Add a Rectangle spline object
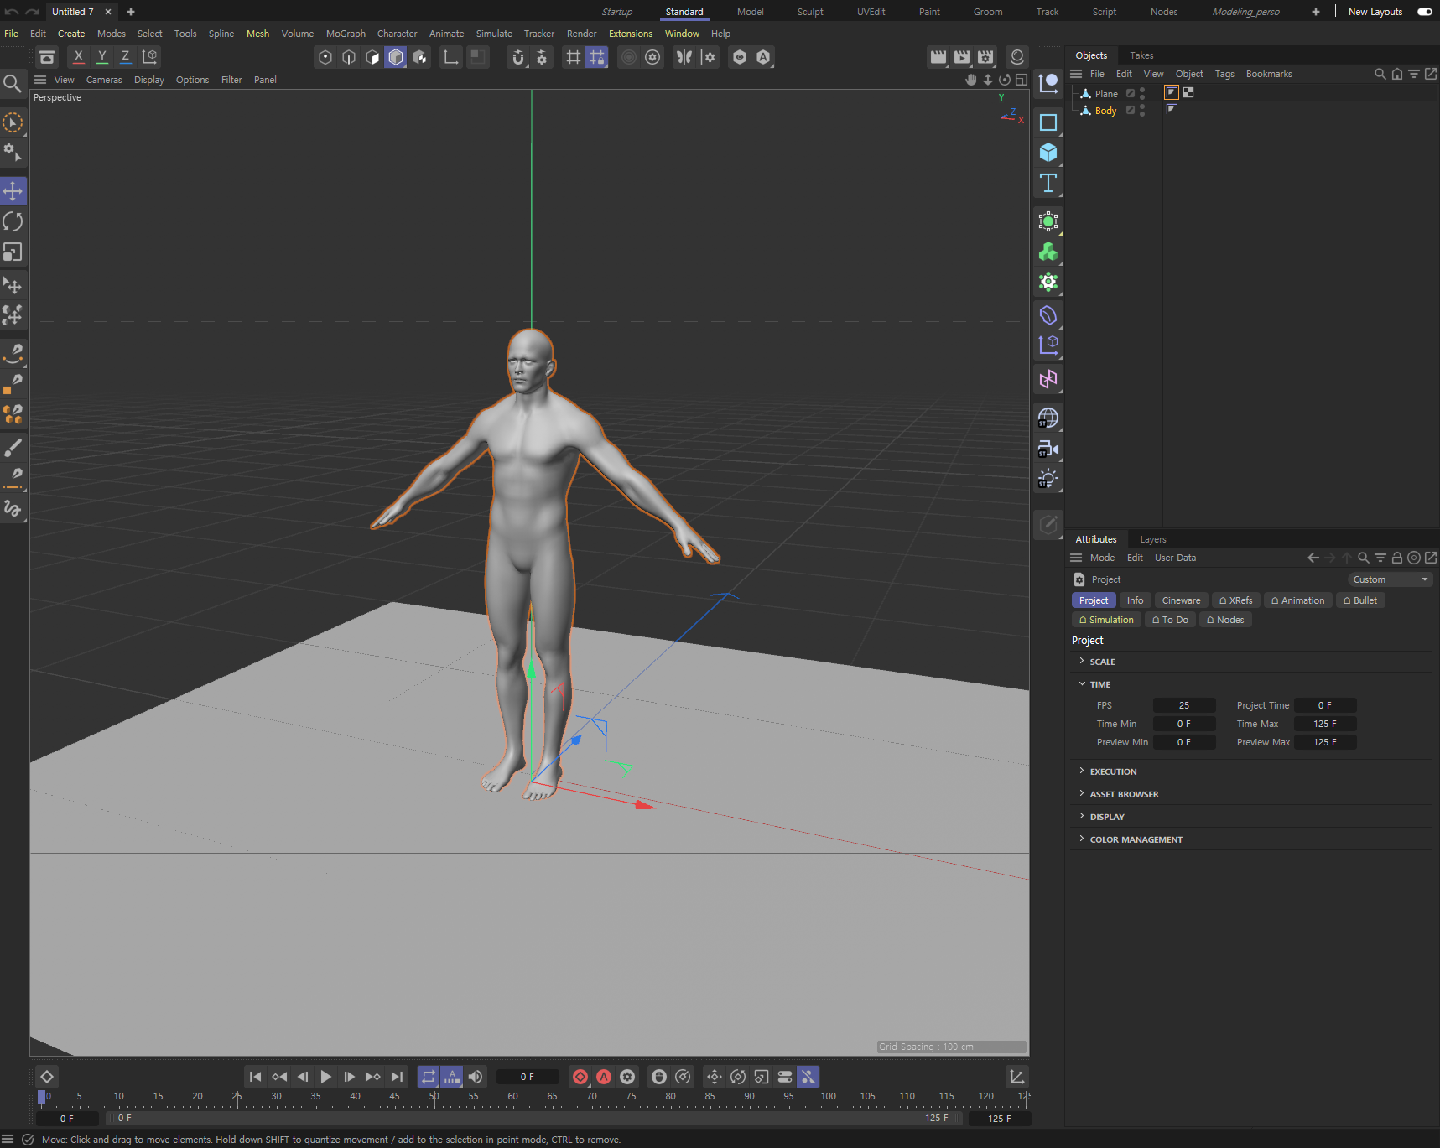The height and width of the screenshot is (1148, 1440). click(x=1048, y=122)
